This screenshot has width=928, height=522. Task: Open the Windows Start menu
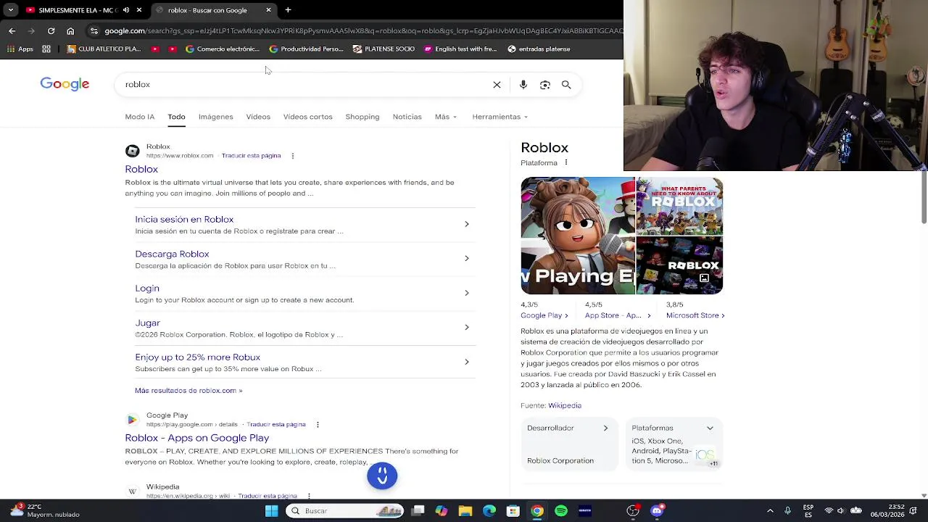(x=271, y=511)
